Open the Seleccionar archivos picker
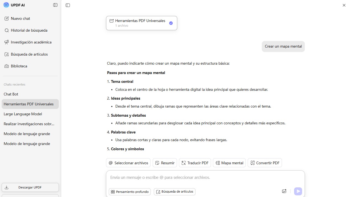346x197 pixels. pos(128,163)
